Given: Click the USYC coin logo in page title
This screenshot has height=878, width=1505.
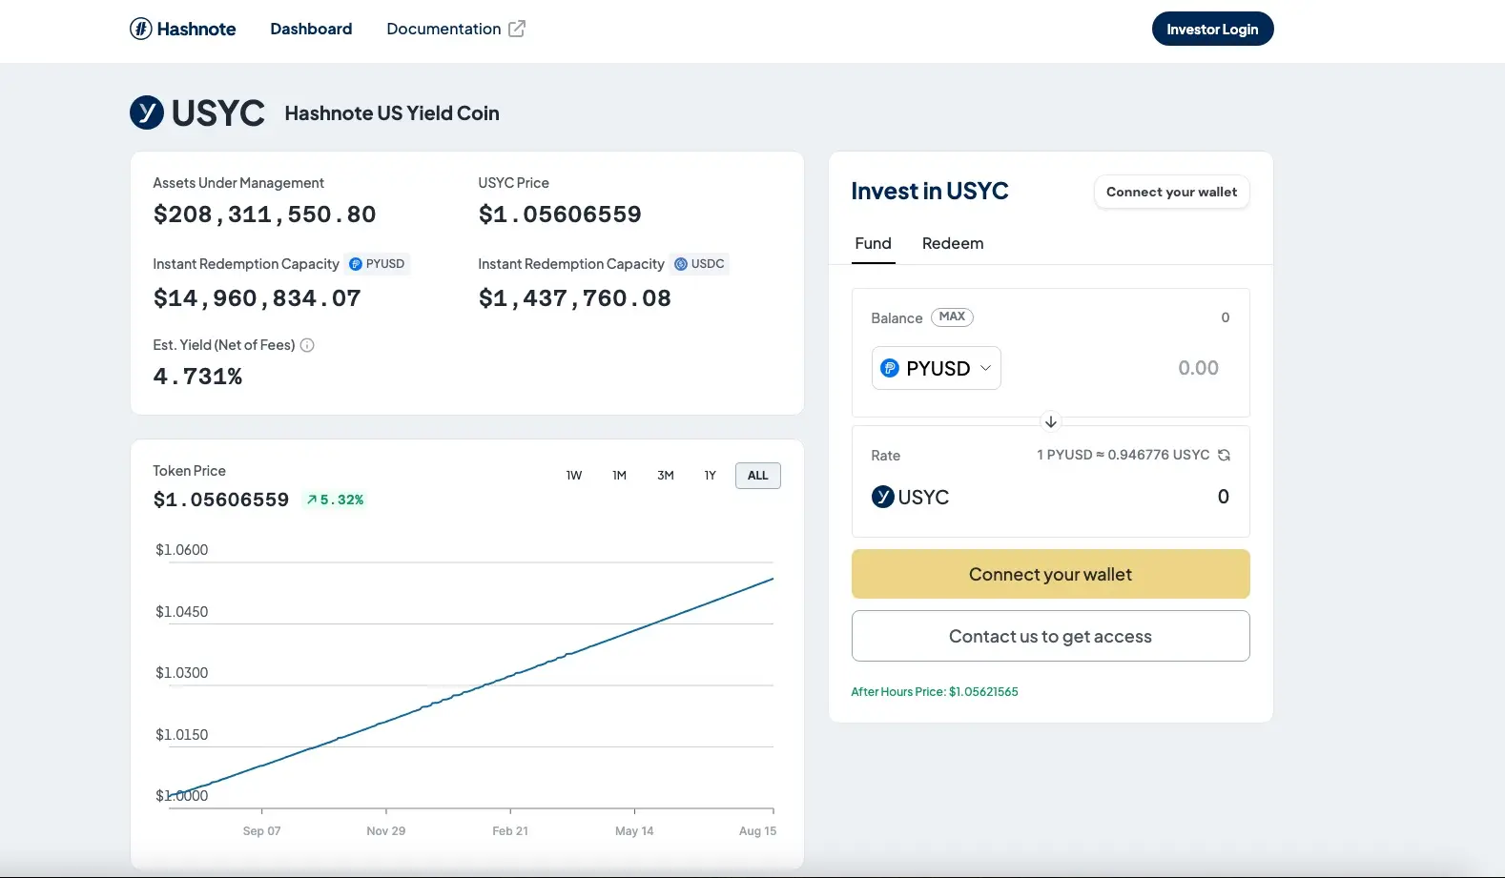Looking at the screenshot, I should pos(147,112).
